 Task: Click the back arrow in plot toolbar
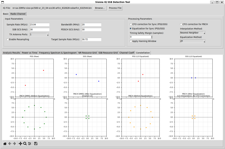pos(10,144)
